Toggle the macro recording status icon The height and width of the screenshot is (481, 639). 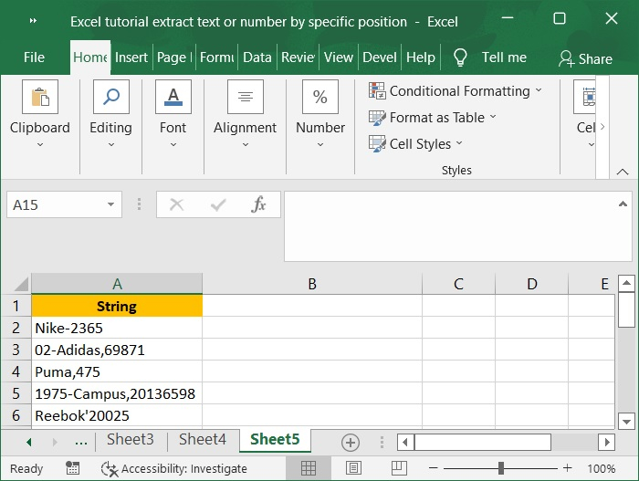click(72, 468)
